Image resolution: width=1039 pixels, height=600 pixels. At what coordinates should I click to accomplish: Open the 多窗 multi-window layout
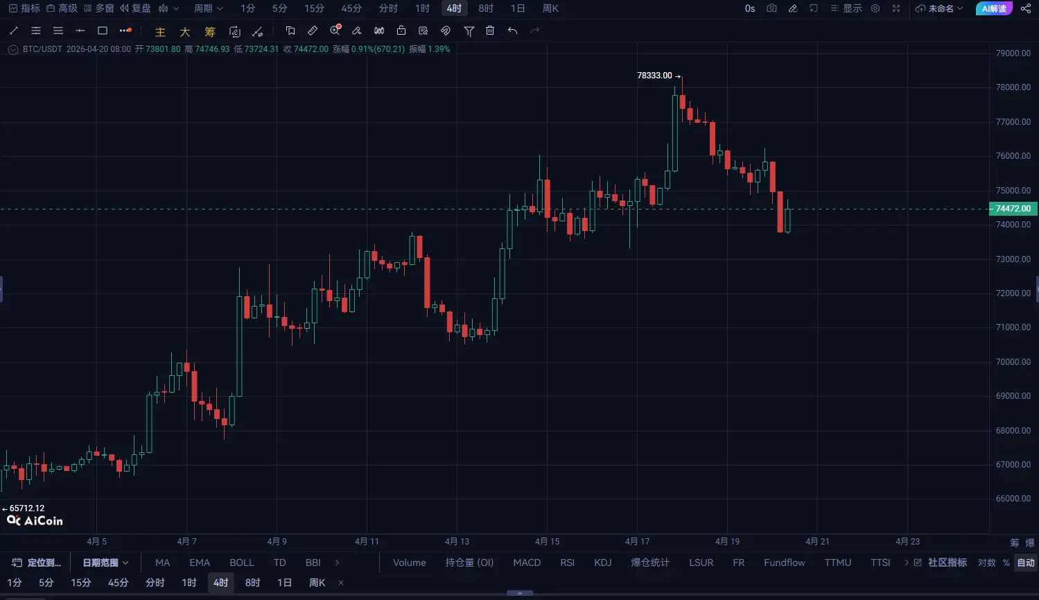pos(98,8)
